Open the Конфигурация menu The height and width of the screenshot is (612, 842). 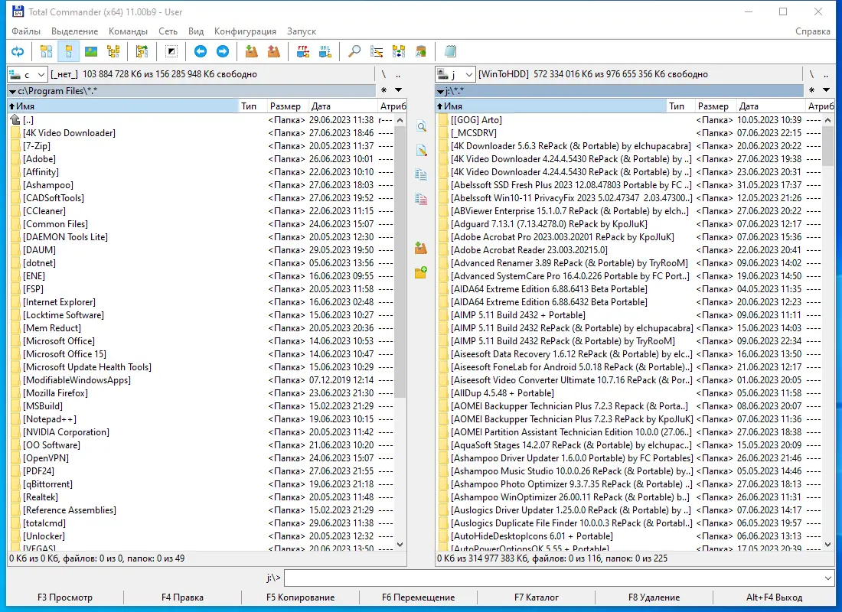point(245,31)
